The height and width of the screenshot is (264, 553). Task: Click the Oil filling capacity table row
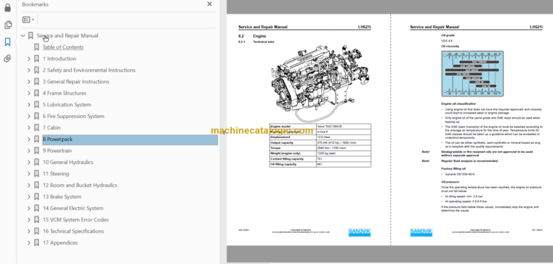pyautogui.click(x=320, y=164)
